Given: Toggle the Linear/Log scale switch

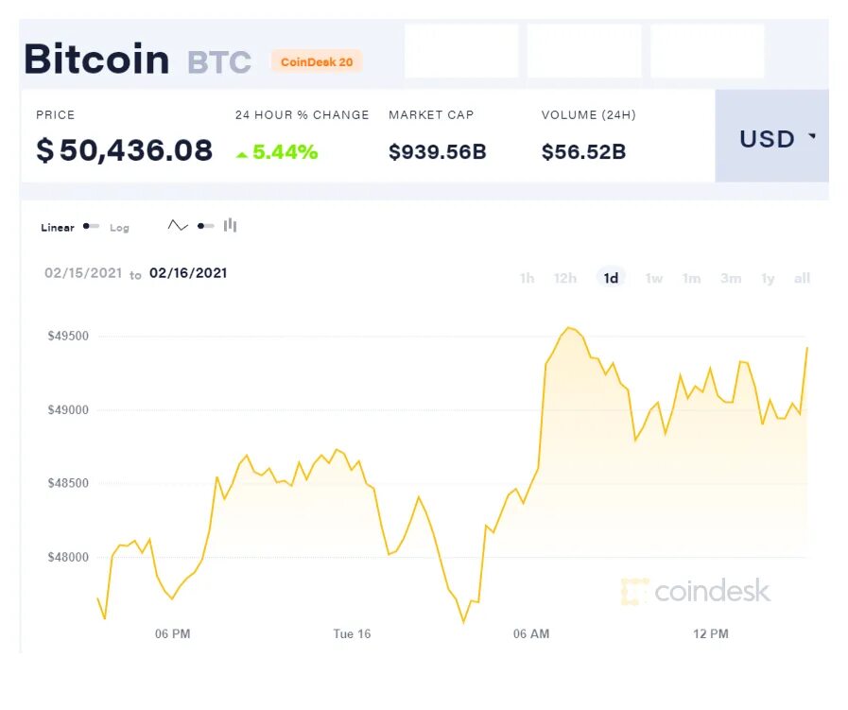Looking at the screenshot, I should tap(91, 227).
